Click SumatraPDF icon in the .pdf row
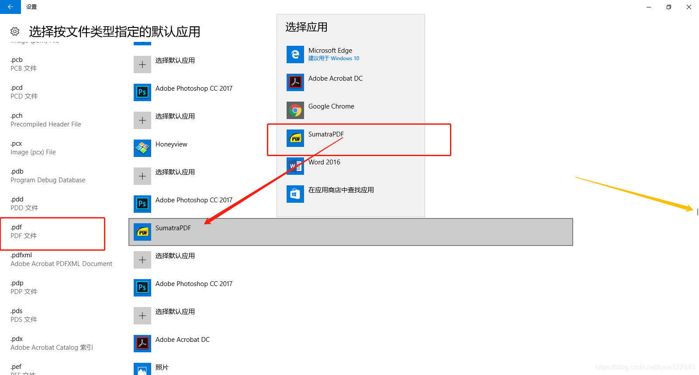Screen dimensions: 699x375 [142, 232]
